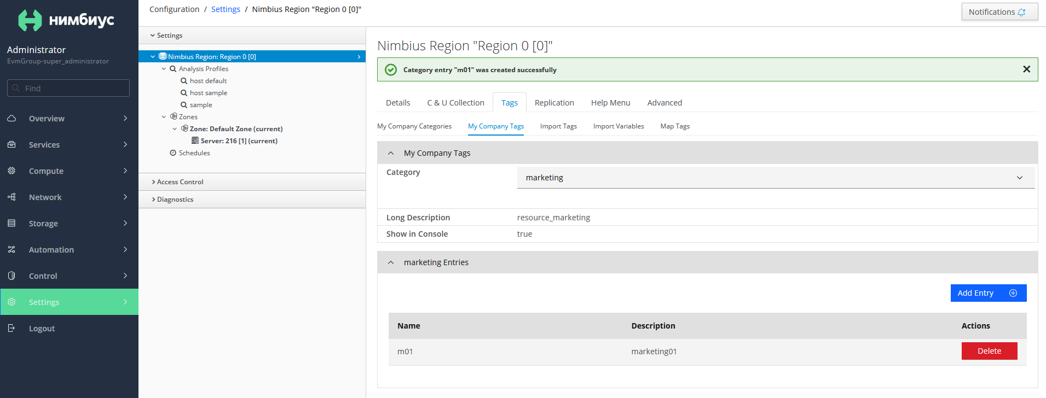Screen dimensions: 1046x398
Task: Open the Category marketing dropdown
Action: coord(776,178)
